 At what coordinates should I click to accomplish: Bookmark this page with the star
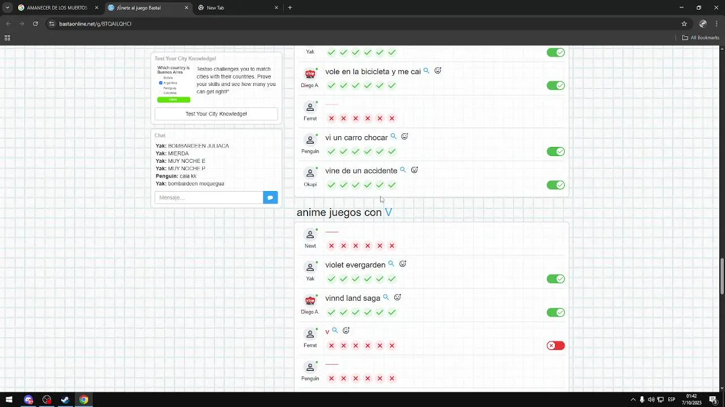684,24
